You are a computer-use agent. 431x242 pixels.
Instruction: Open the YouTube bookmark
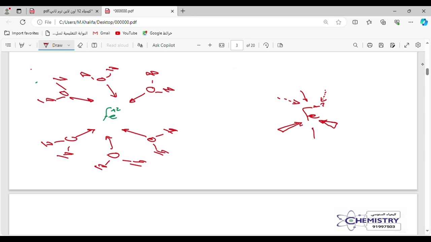126,33
